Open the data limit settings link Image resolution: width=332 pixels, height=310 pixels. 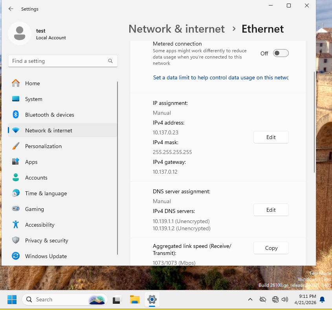click(220, 78)
